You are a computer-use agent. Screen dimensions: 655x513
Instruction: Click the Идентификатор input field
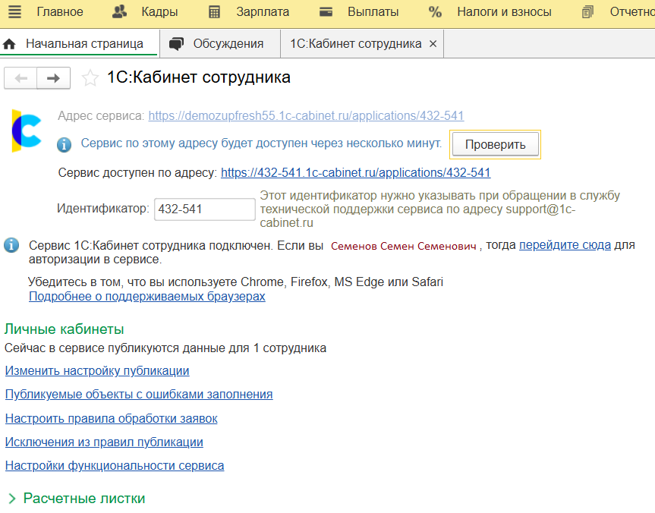tap(205, 209)
